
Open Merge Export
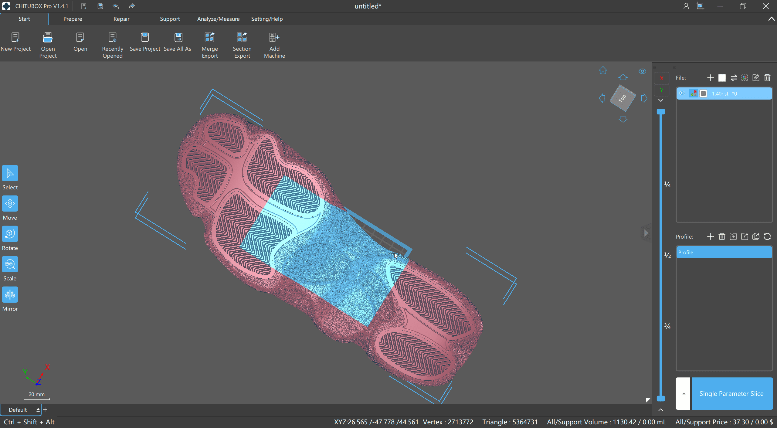[210, 38]
